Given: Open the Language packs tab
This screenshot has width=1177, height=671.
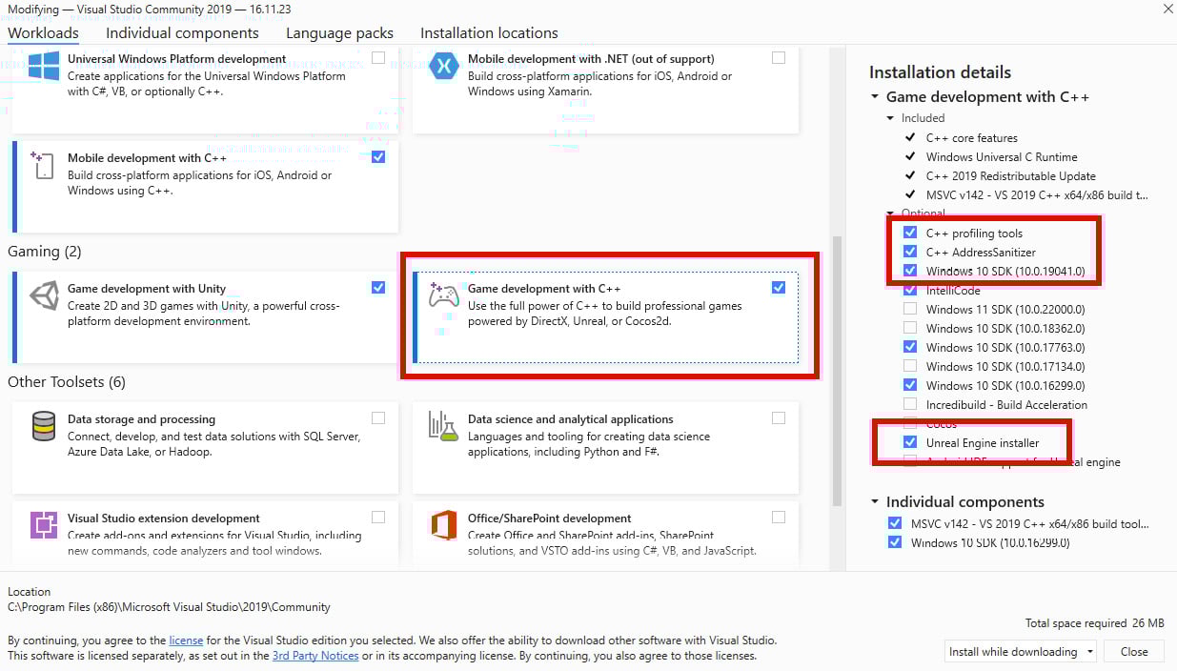Looking at the screenshot, I should 339,33.
